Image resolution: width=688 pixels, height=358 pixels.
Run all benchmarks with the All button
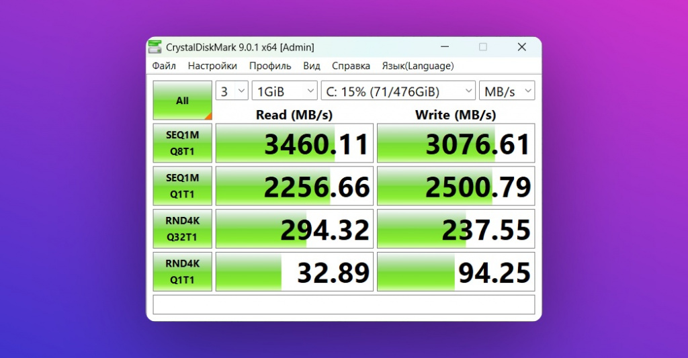point(182,101)
